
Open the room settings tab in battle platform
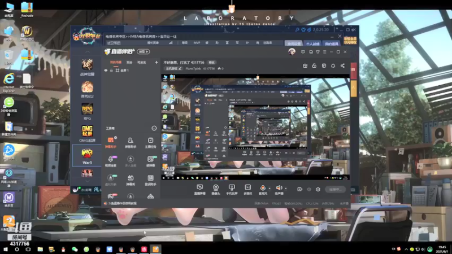pos(294,43)
